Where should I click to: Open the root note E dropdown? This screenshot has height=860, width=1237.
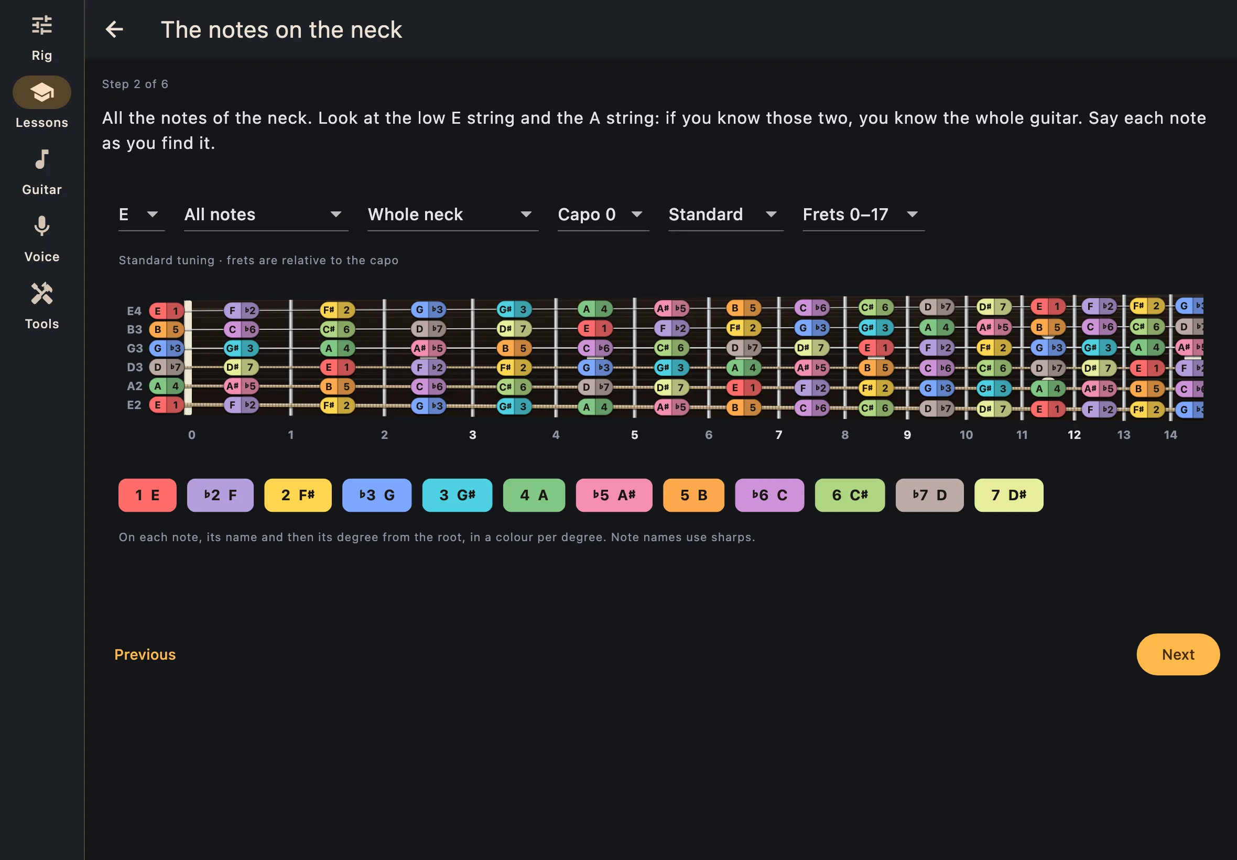coord(142,214)
